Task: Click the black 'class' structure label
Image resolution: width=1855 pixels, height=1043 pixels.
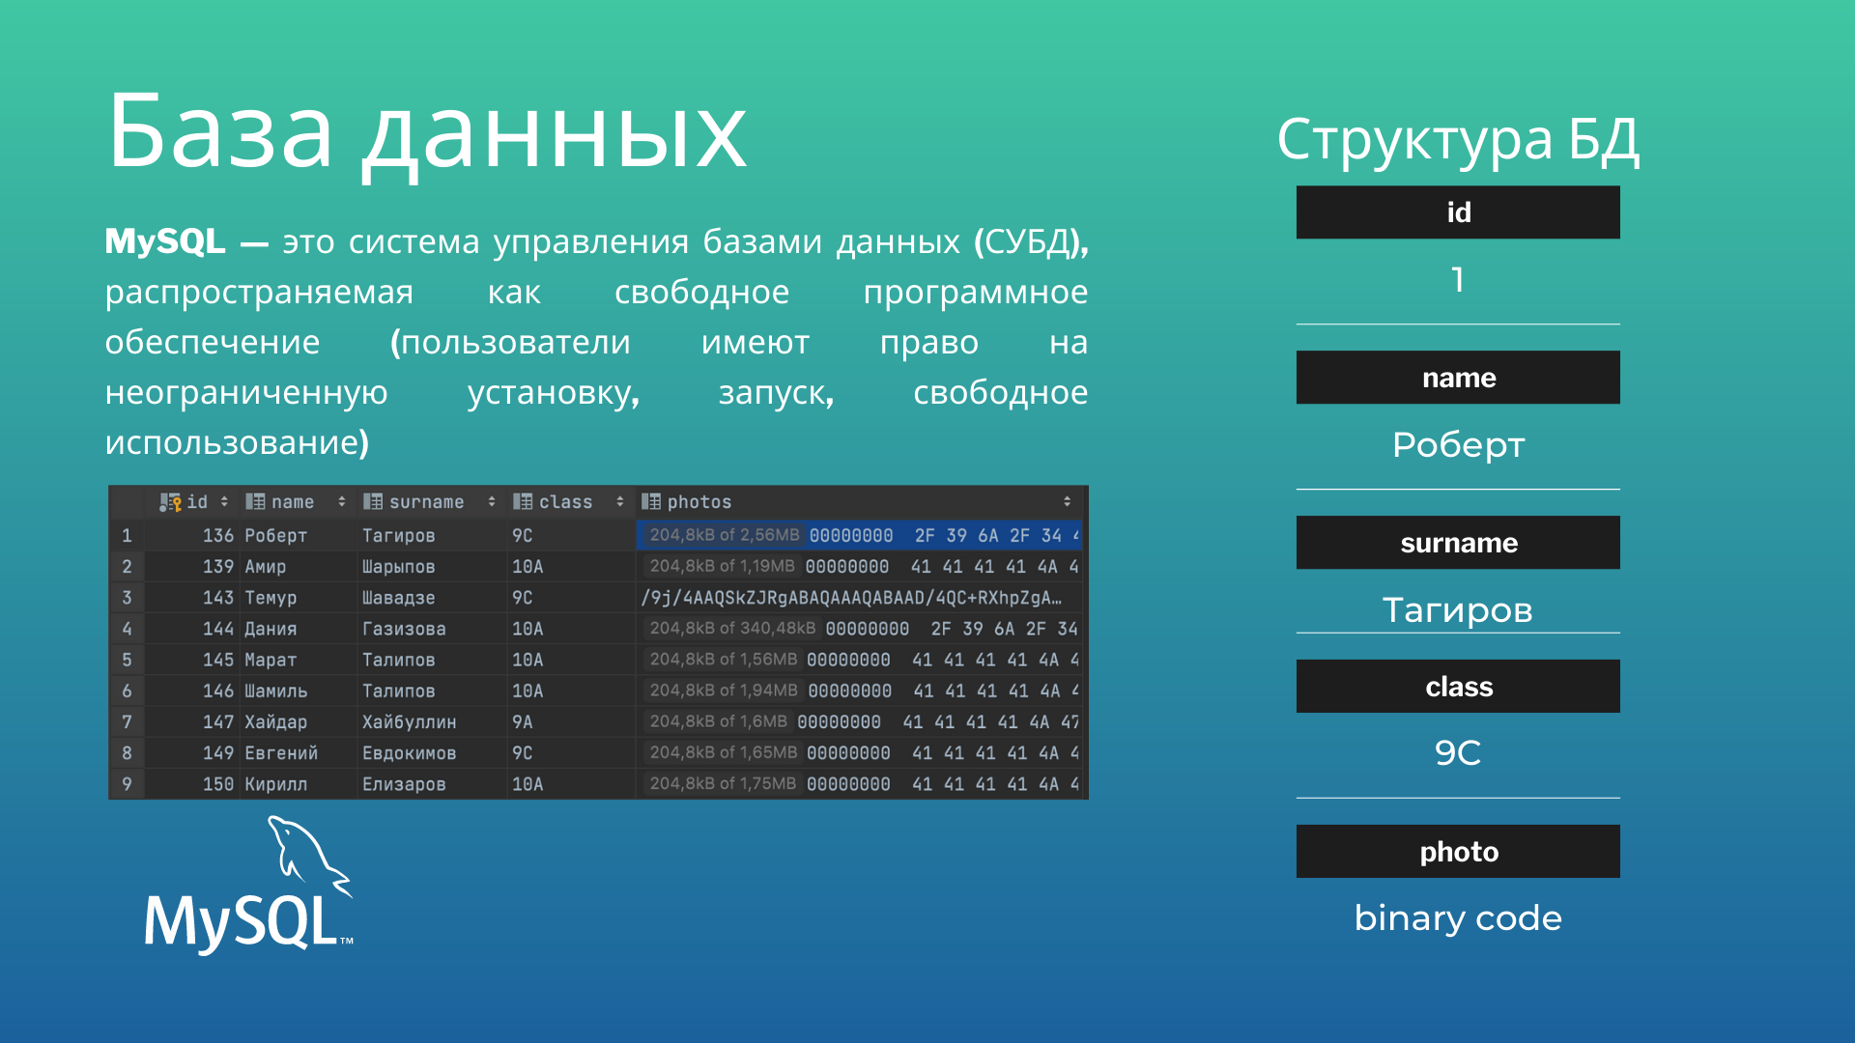Action: 1458,687
